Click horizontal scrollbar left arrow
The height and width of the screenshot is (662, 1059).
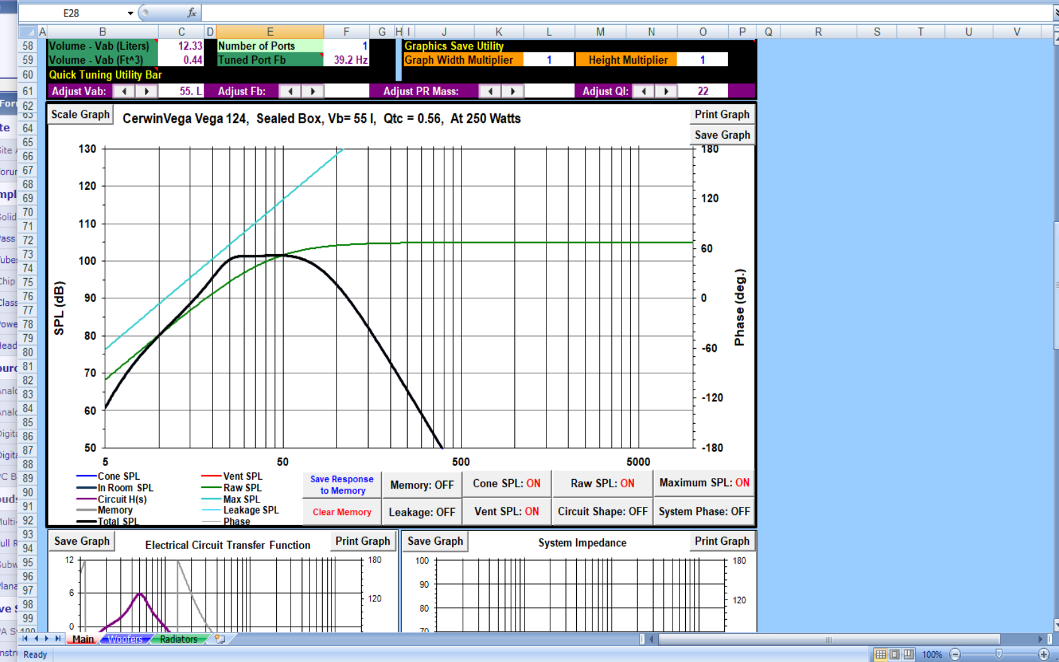click(x=651, y=639)
